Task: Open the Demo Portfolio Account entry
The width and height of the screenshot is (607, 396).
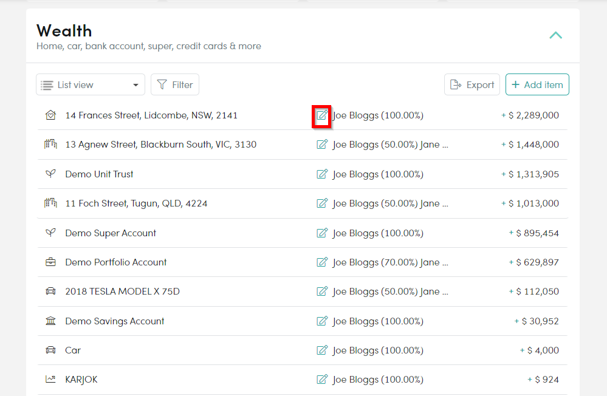Action: [115, 262]
